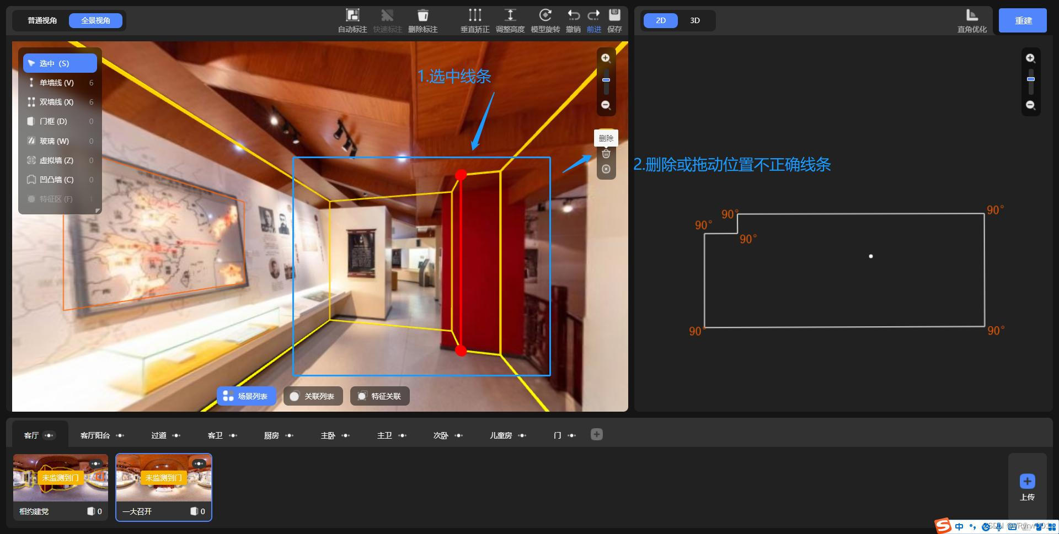1059x534 pixels.
Task: Select the 凹凸墙 (C) concave wall tool
Action: (60, 180)
